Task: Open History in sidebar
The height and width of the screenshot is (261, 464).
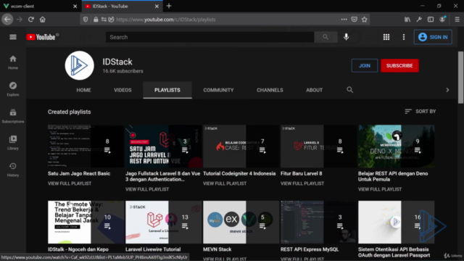Action: click(x=13, y=170)
